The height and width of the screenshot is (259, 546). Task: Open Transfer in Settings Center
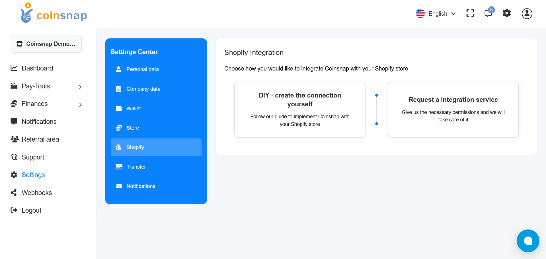click(x=136, y=167)
